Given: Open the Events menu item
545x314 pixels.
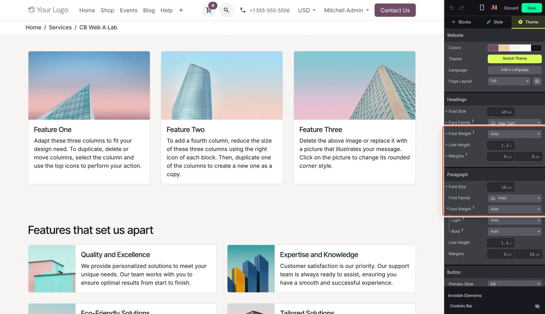Looking at the screenshot, I should [128, 10].
